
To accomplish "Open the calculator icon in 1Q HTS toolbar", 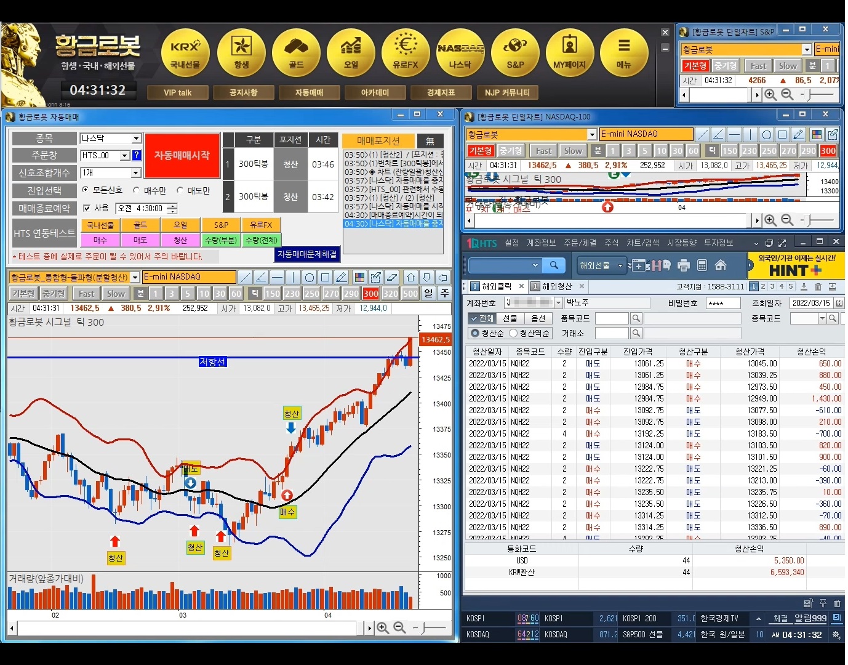I will coord(702,265).
